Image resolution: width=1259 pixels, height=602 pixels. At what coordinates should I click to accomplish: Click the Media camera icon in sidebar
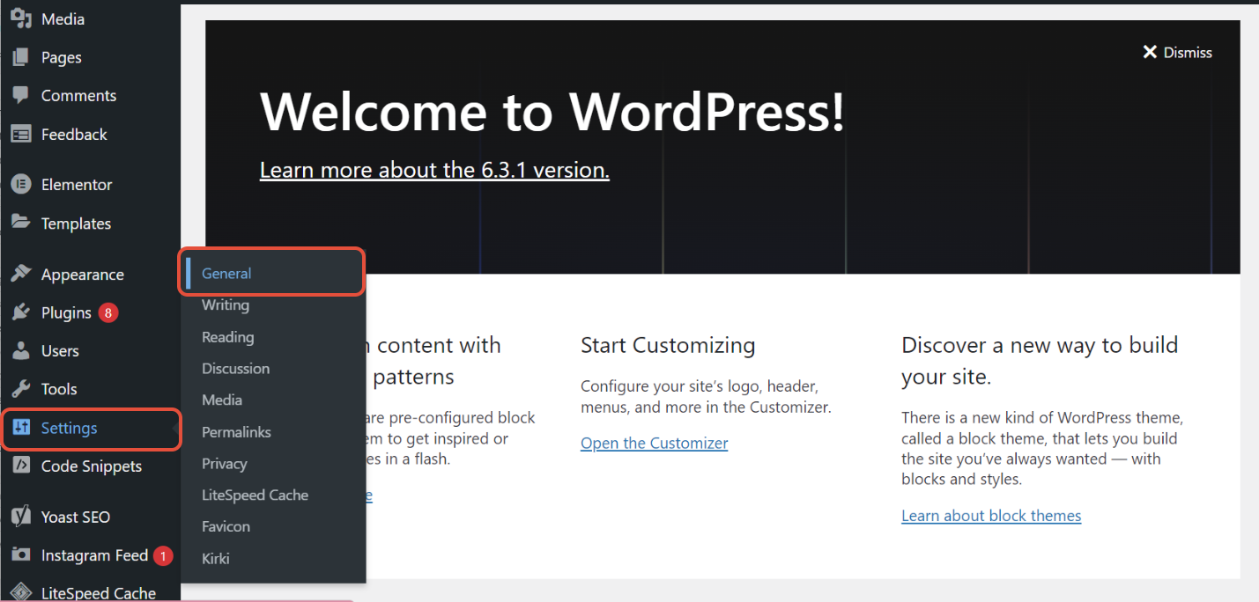point(21,18)
